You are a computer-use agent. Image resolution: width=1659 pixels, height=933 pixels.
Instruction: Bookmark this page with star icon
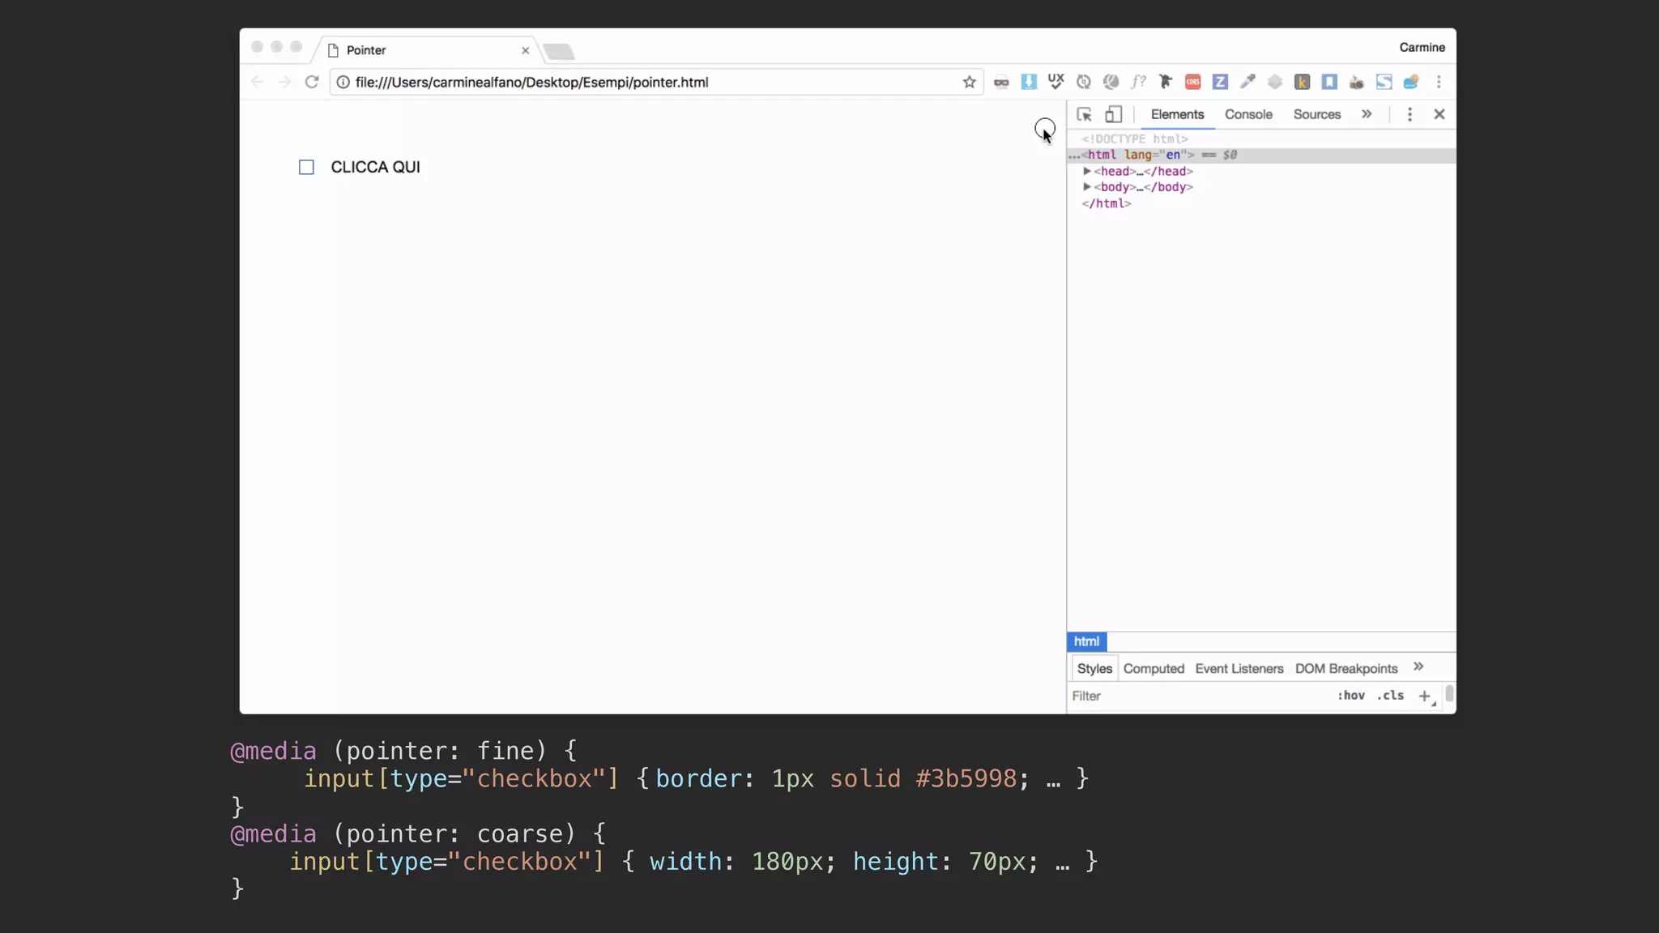tap(969, 82)
